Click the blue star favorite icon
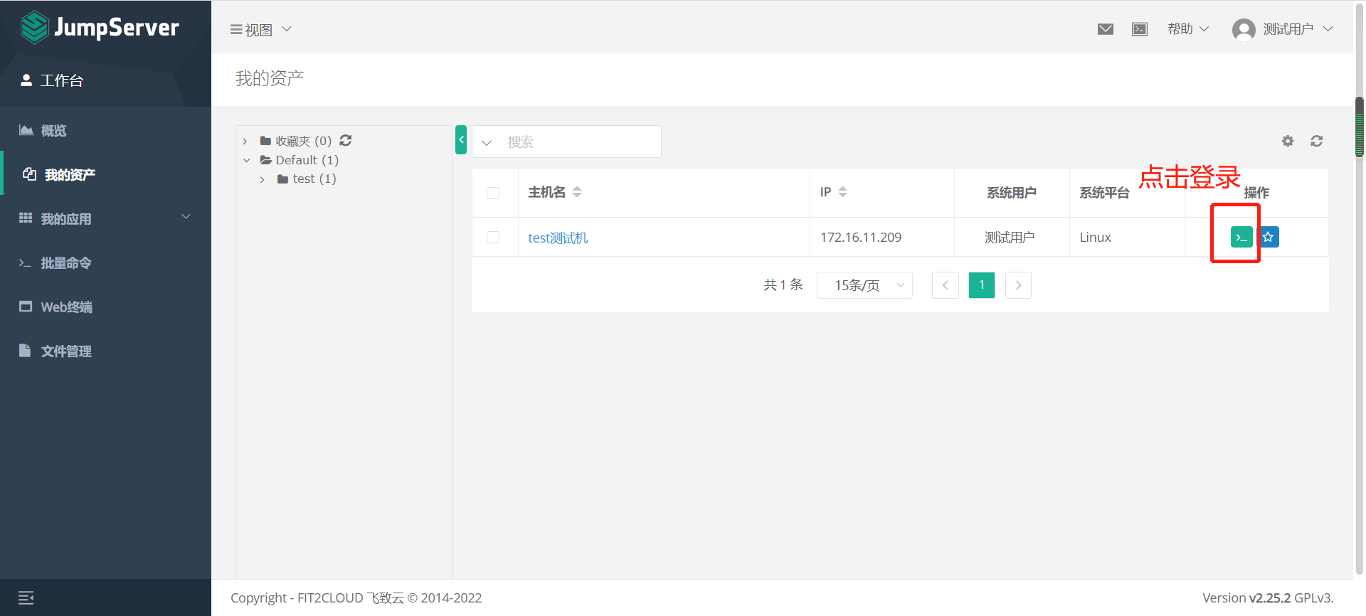This screenshot has height=616, width=1366. click(1269, 237)
